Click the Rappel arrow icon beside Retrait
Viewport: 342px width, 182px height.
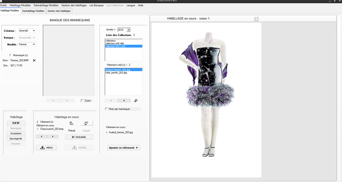87,123
